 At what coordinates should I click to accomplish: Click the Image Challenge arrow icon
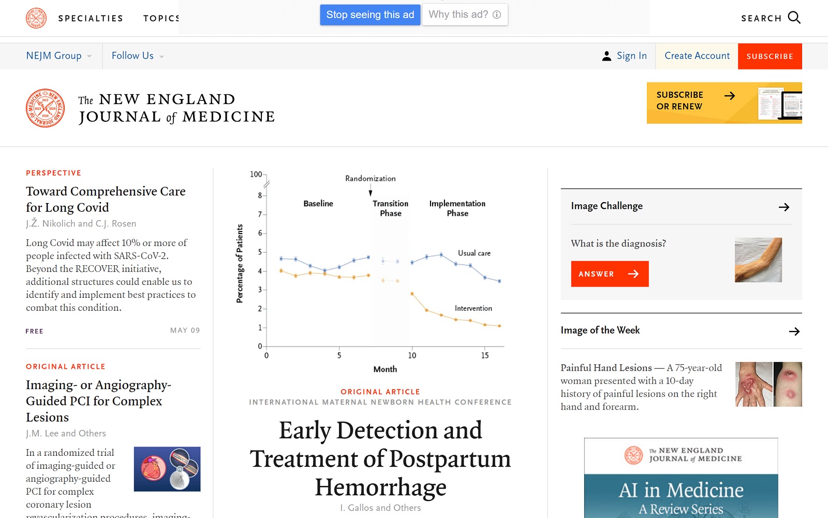tap(784, 207)
